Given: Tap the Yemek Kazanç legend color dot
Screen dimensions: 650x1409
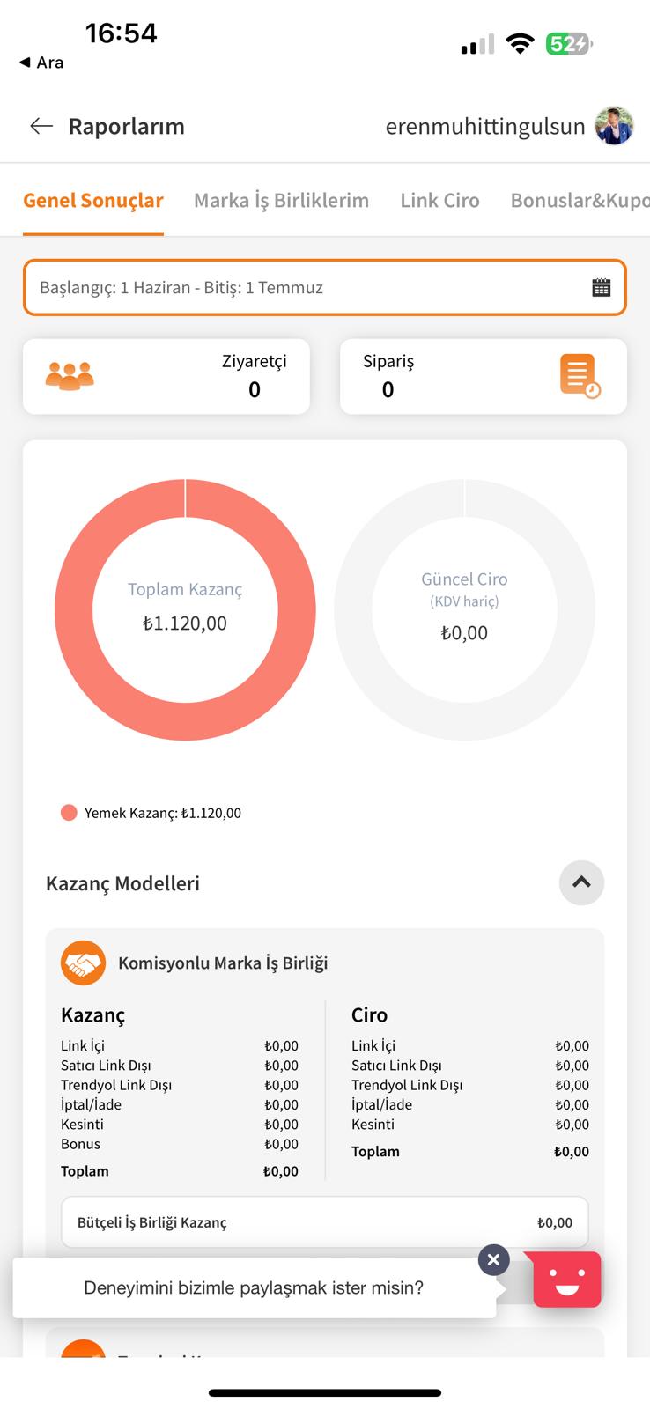Looking at the screenshot, I should [69, 813].
